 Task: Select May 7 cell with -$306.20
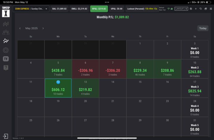click(x=113, y=69)
